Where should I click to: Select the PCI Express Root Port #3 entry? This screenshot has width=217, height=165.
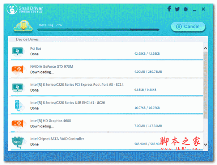point(77,85)
